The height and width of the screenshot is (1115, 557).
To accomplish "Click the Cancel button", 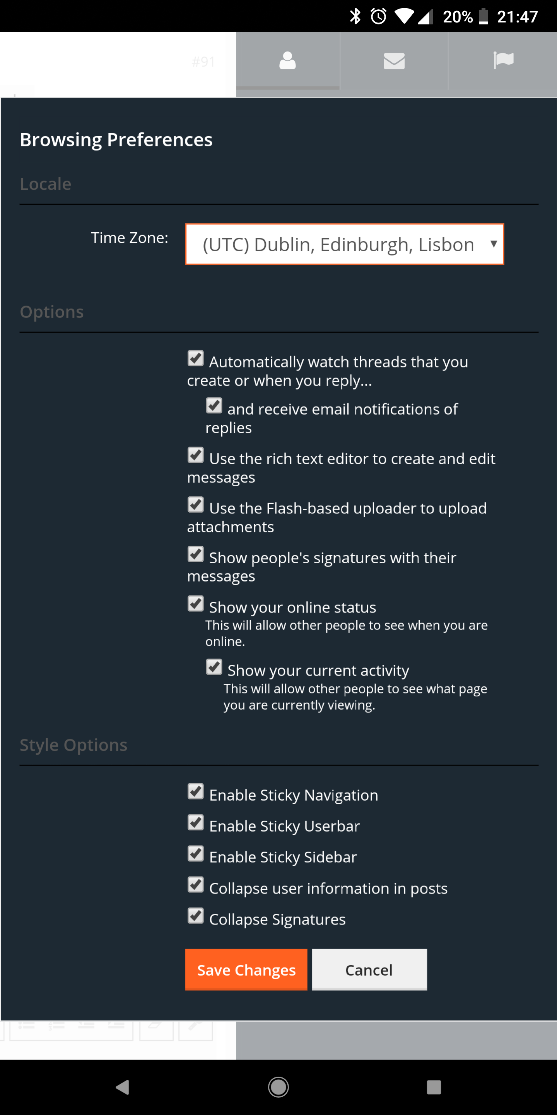I will (369, 969).
